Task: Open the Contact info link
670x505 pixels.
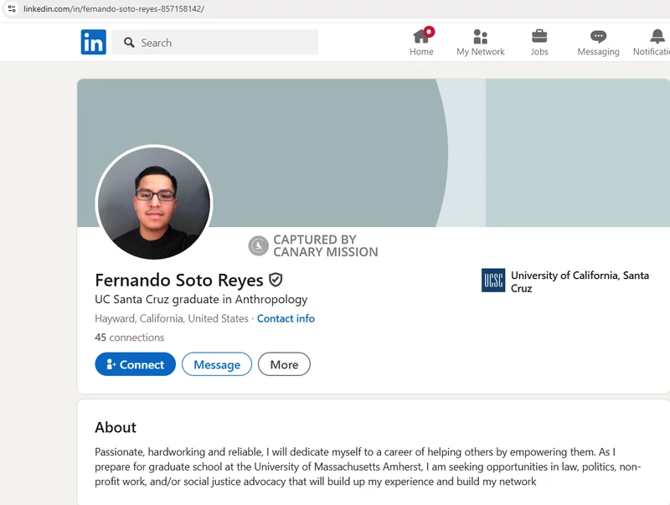Action: tap(286, 318)
